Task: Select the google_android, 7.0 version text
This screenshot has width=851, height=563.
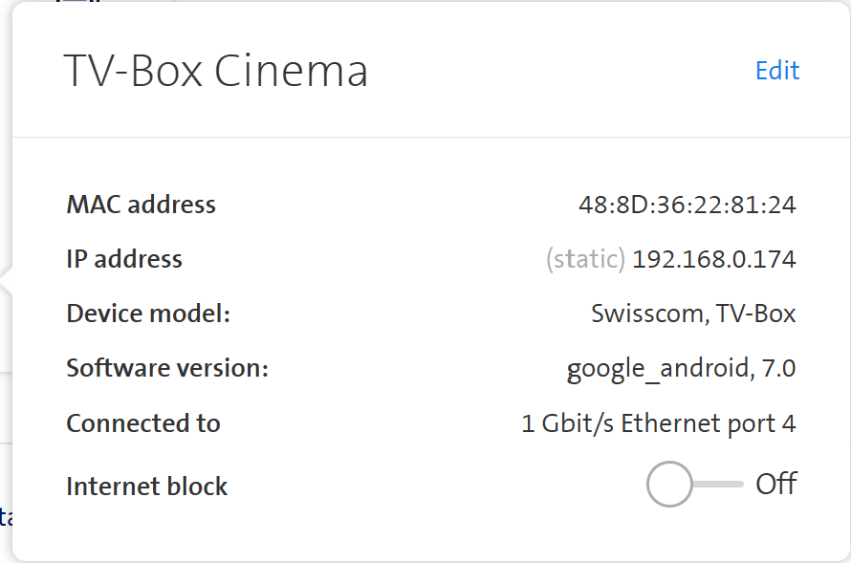Action: (x=681, y=369)
